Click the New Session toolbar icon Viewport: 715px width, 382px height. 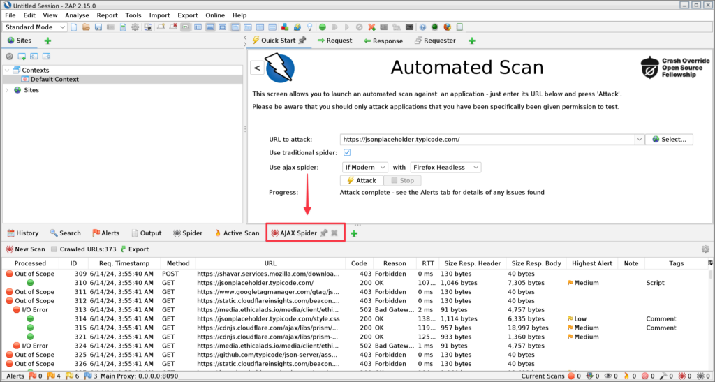73,27
